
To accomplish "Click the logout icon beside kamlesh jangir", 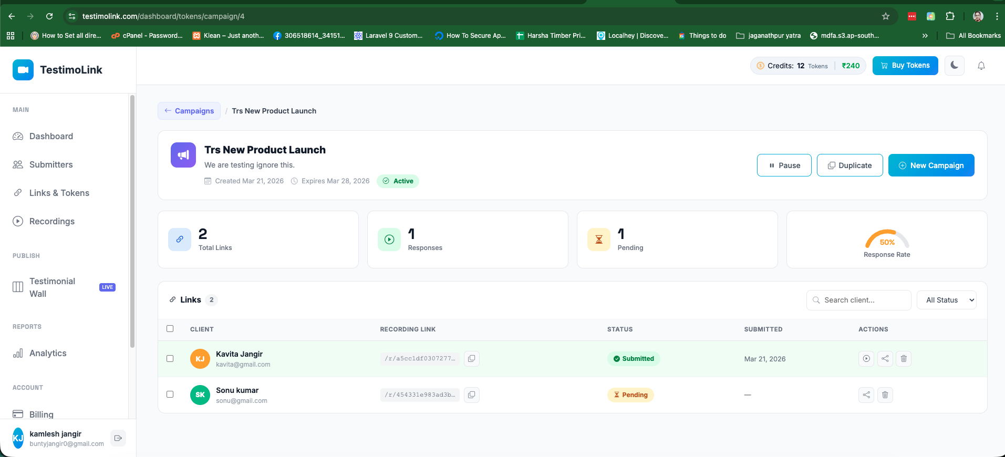I will click(x=118, y=438).
